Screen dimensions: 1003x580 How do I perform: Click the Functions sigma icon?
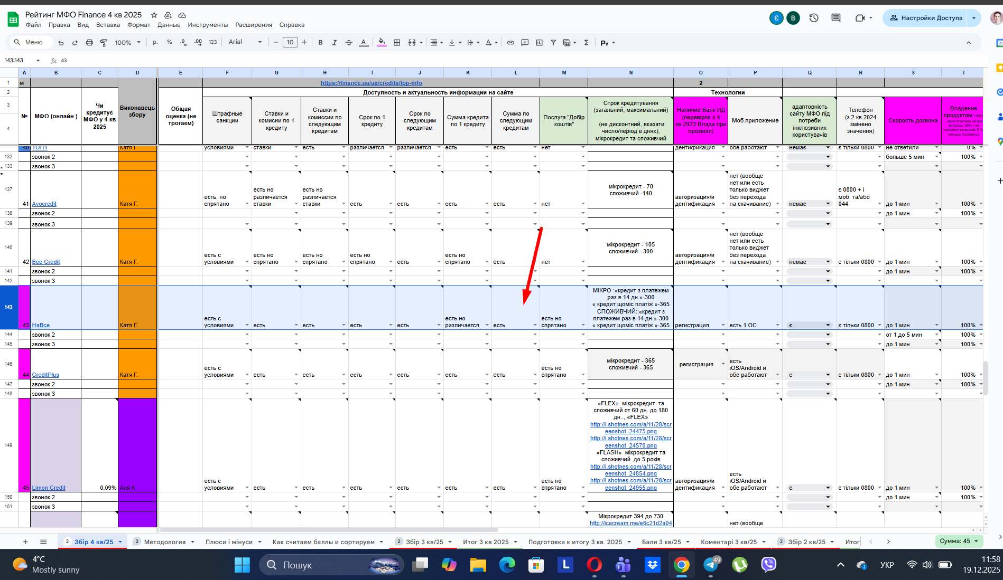click(586, 42)
